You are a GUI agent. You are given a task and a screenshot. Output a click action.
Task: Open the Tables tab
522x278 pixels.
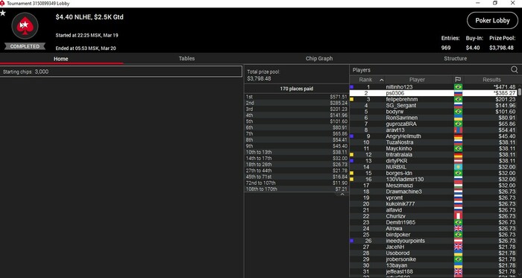186,59
